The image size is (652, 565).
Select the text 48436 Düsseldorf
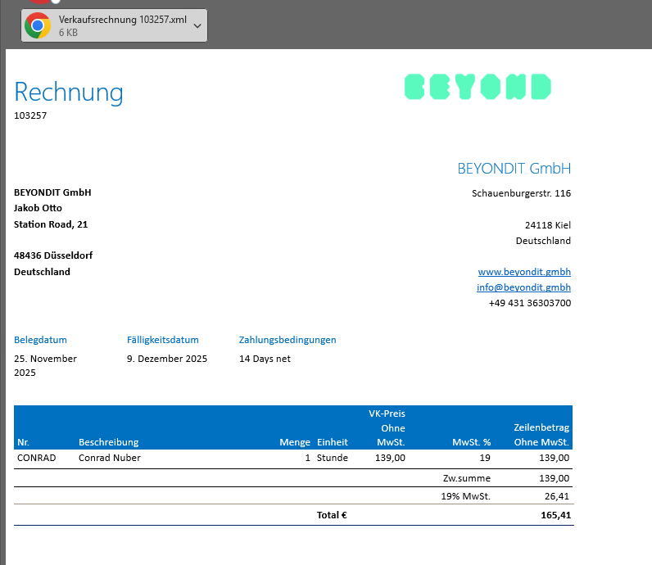click(x=53, y=255)
